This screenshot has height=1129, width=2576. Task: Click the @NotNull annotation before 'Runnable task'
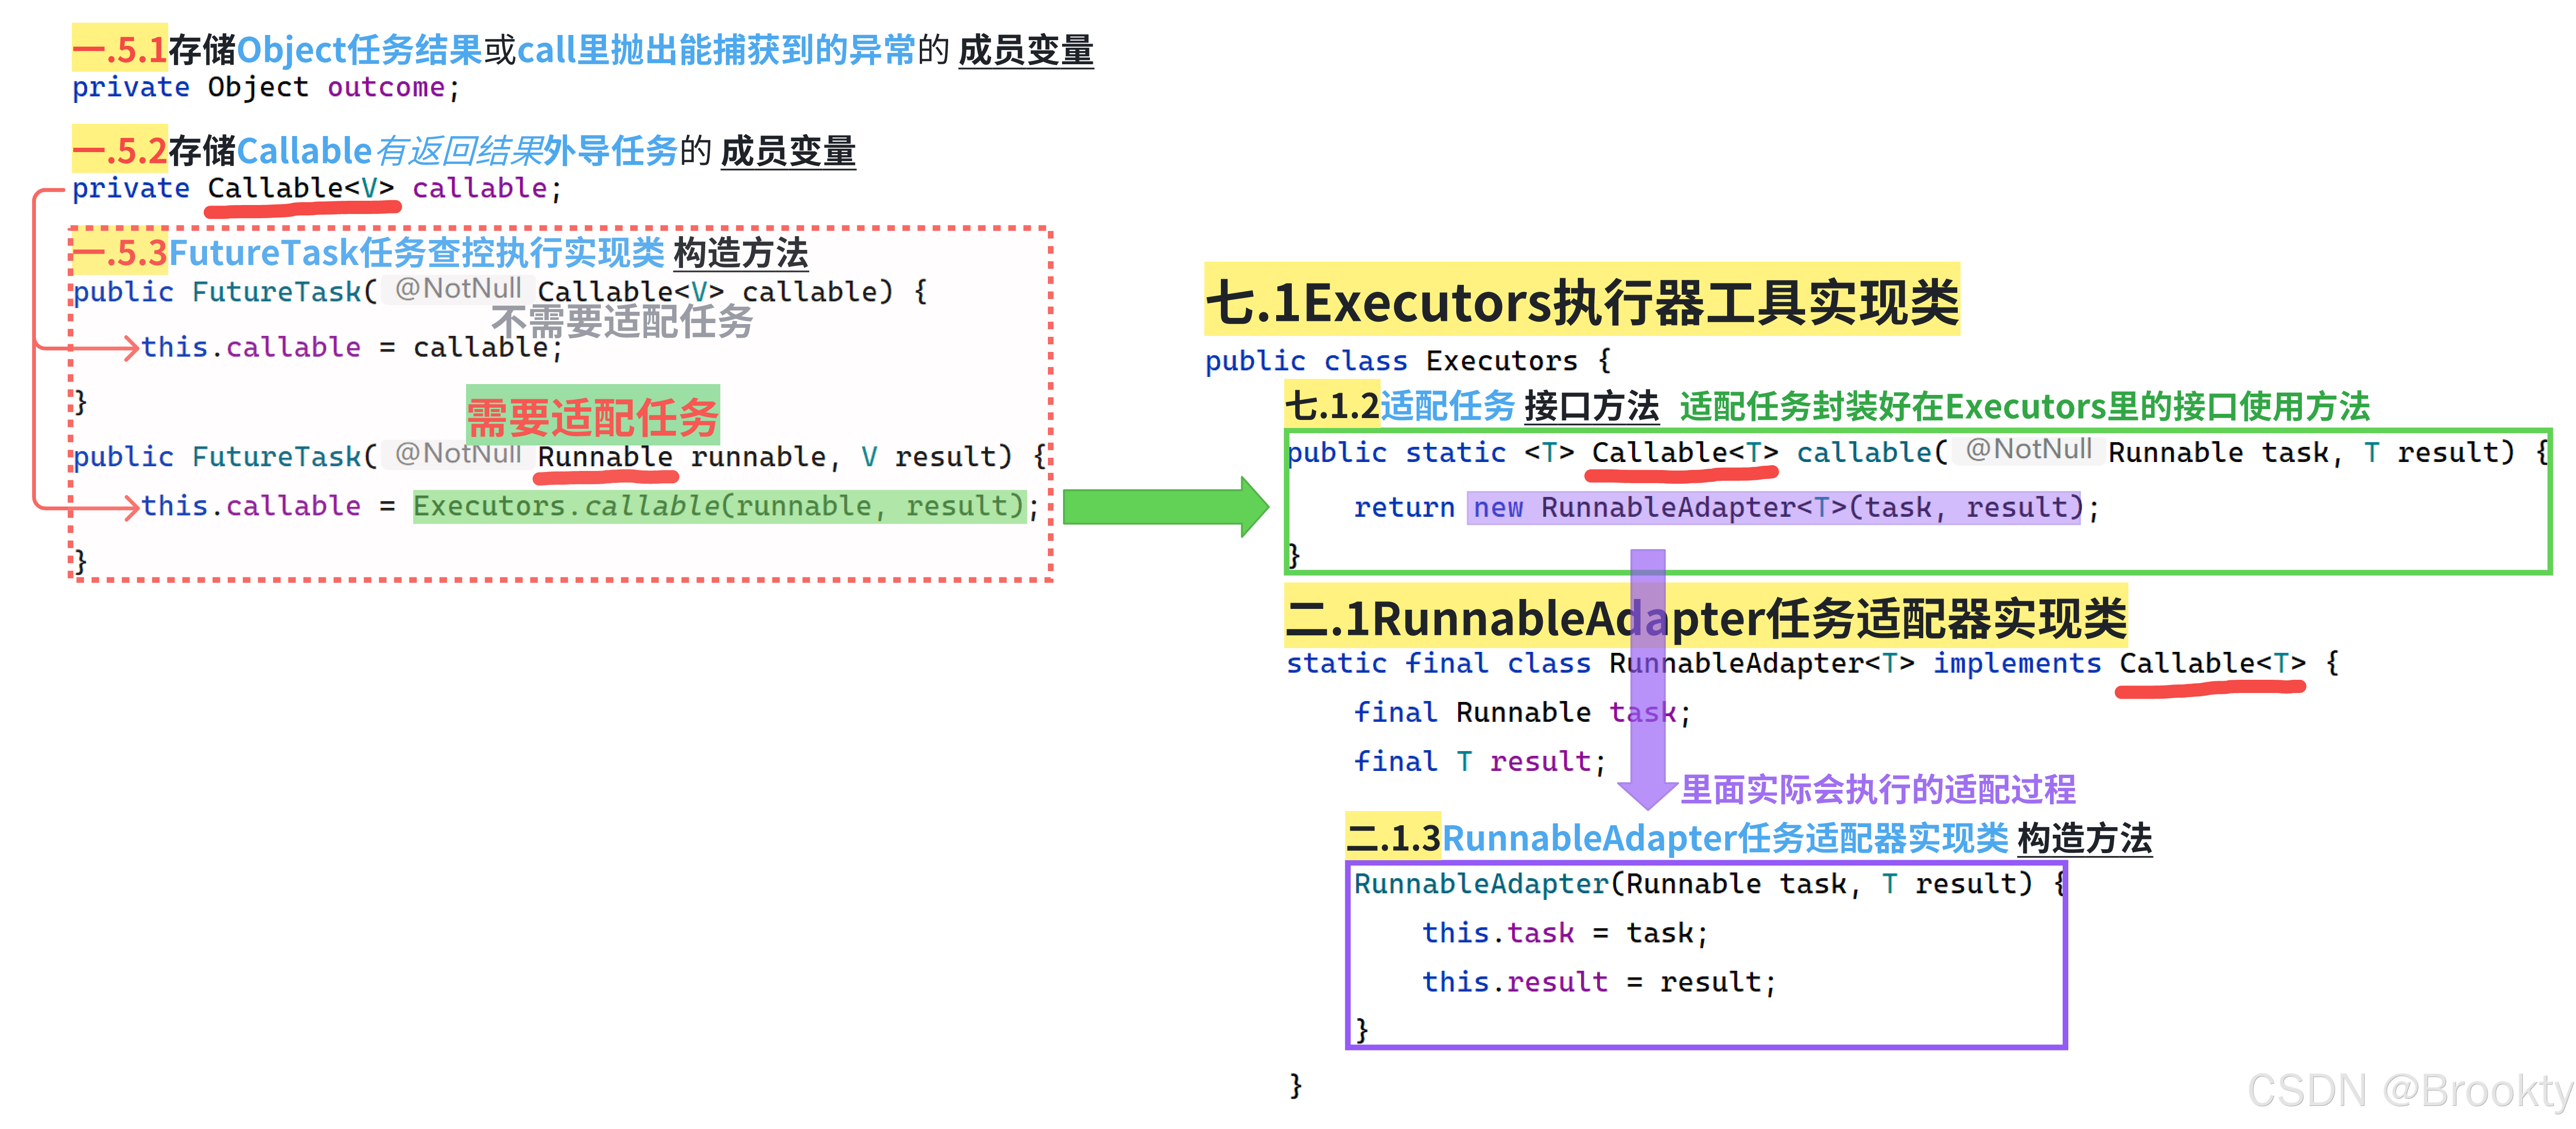coord(2028,451)
